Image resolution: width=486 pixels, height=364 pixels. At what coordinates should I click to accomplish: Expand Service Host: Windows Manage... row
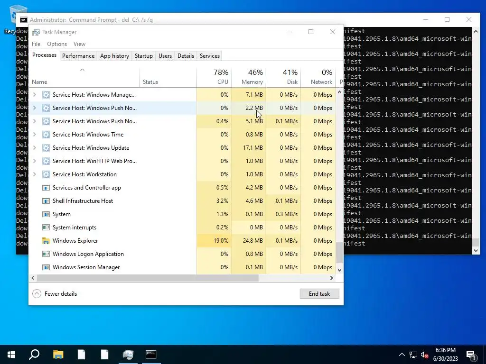(34, 95)
